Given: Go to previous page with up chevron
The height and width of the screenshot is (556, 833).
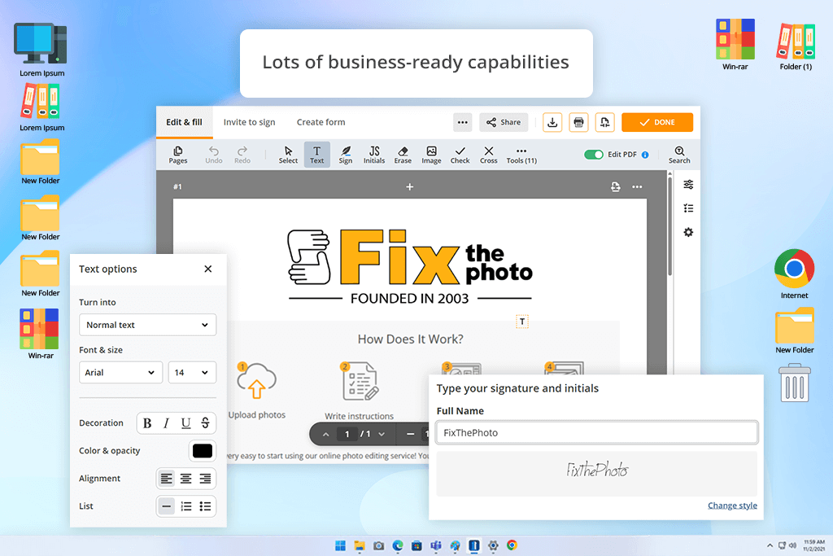Looking at the screenshot, I should (325, 434).
